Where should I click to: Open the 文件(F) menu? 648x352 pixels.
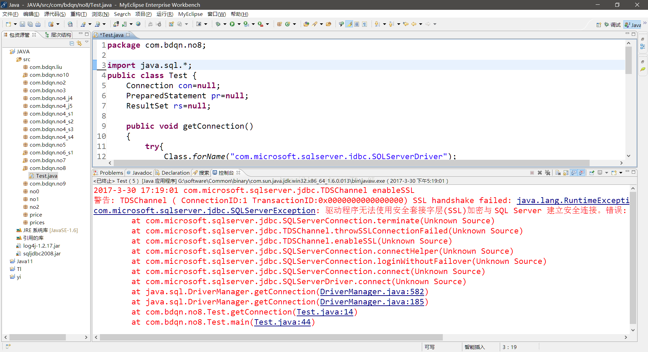click(x=10, y=14)
